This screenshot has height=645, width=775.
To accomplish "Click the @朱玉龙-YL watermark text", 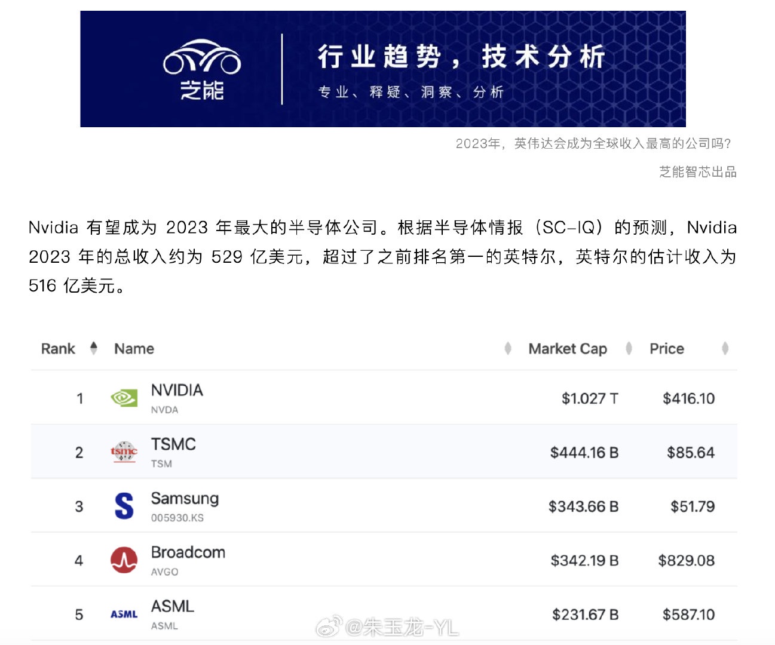I will [x=402, y=627].
